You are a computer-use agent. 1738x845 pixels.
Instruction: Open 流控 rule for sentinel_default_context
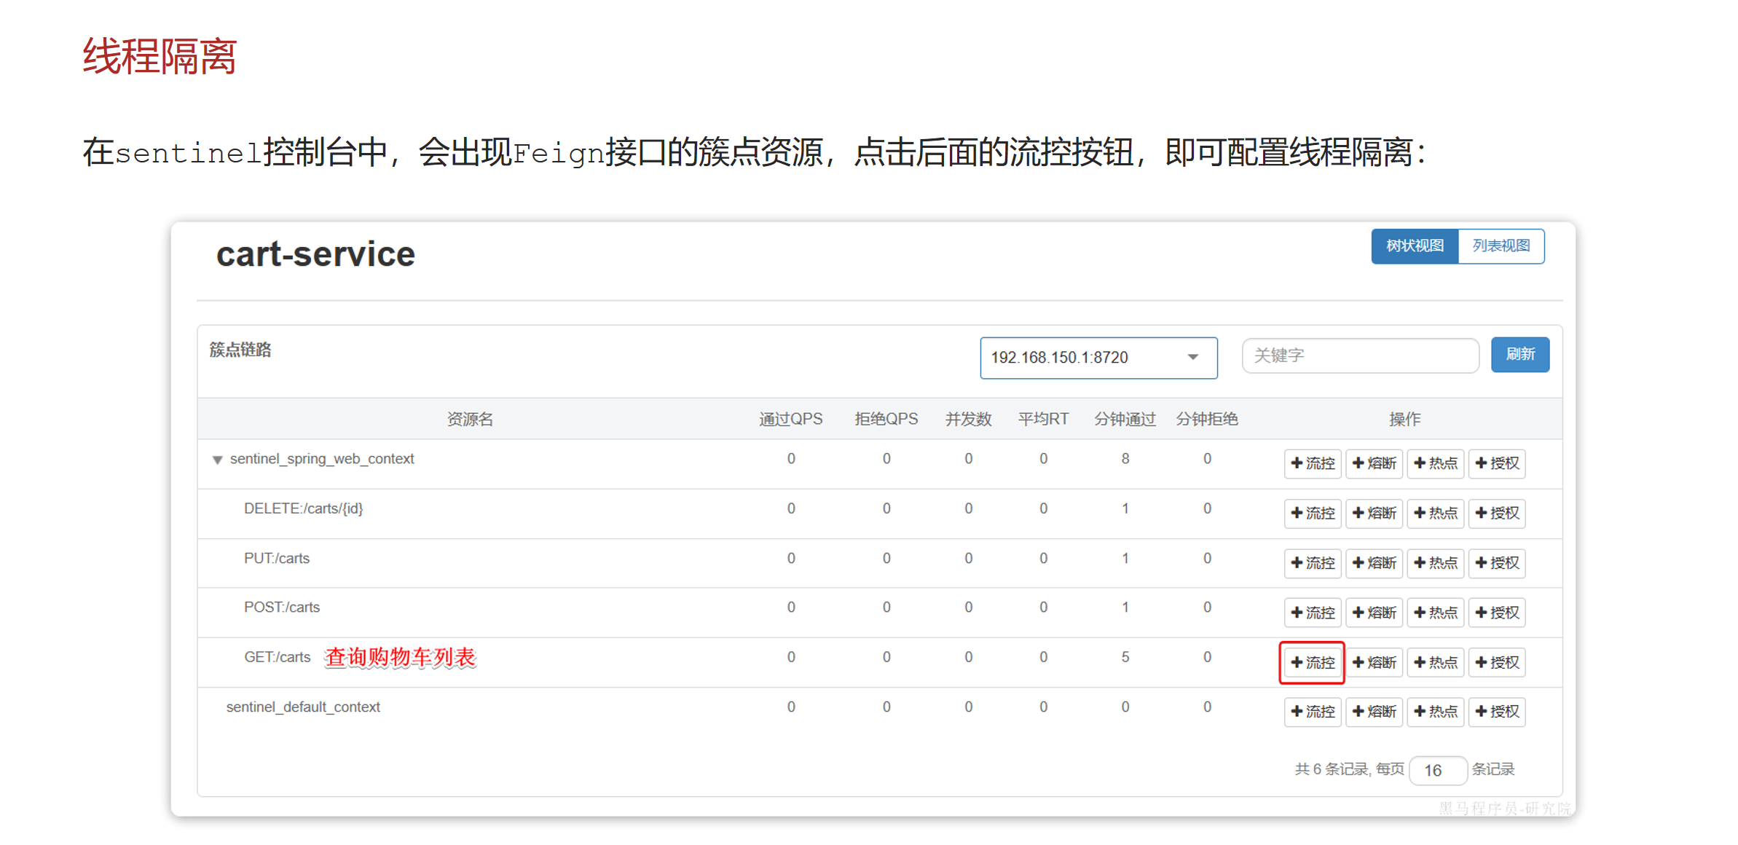[x=1312, y=712]
